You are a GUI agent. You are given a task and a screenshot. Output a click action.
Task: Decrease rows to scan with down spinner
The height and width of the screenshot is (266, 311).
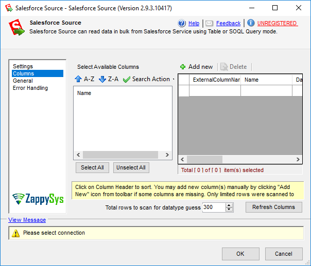[x=229, y=210]
